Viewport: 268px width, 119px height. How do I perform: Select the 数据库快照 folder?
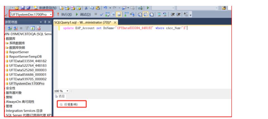tap(17, 48)
